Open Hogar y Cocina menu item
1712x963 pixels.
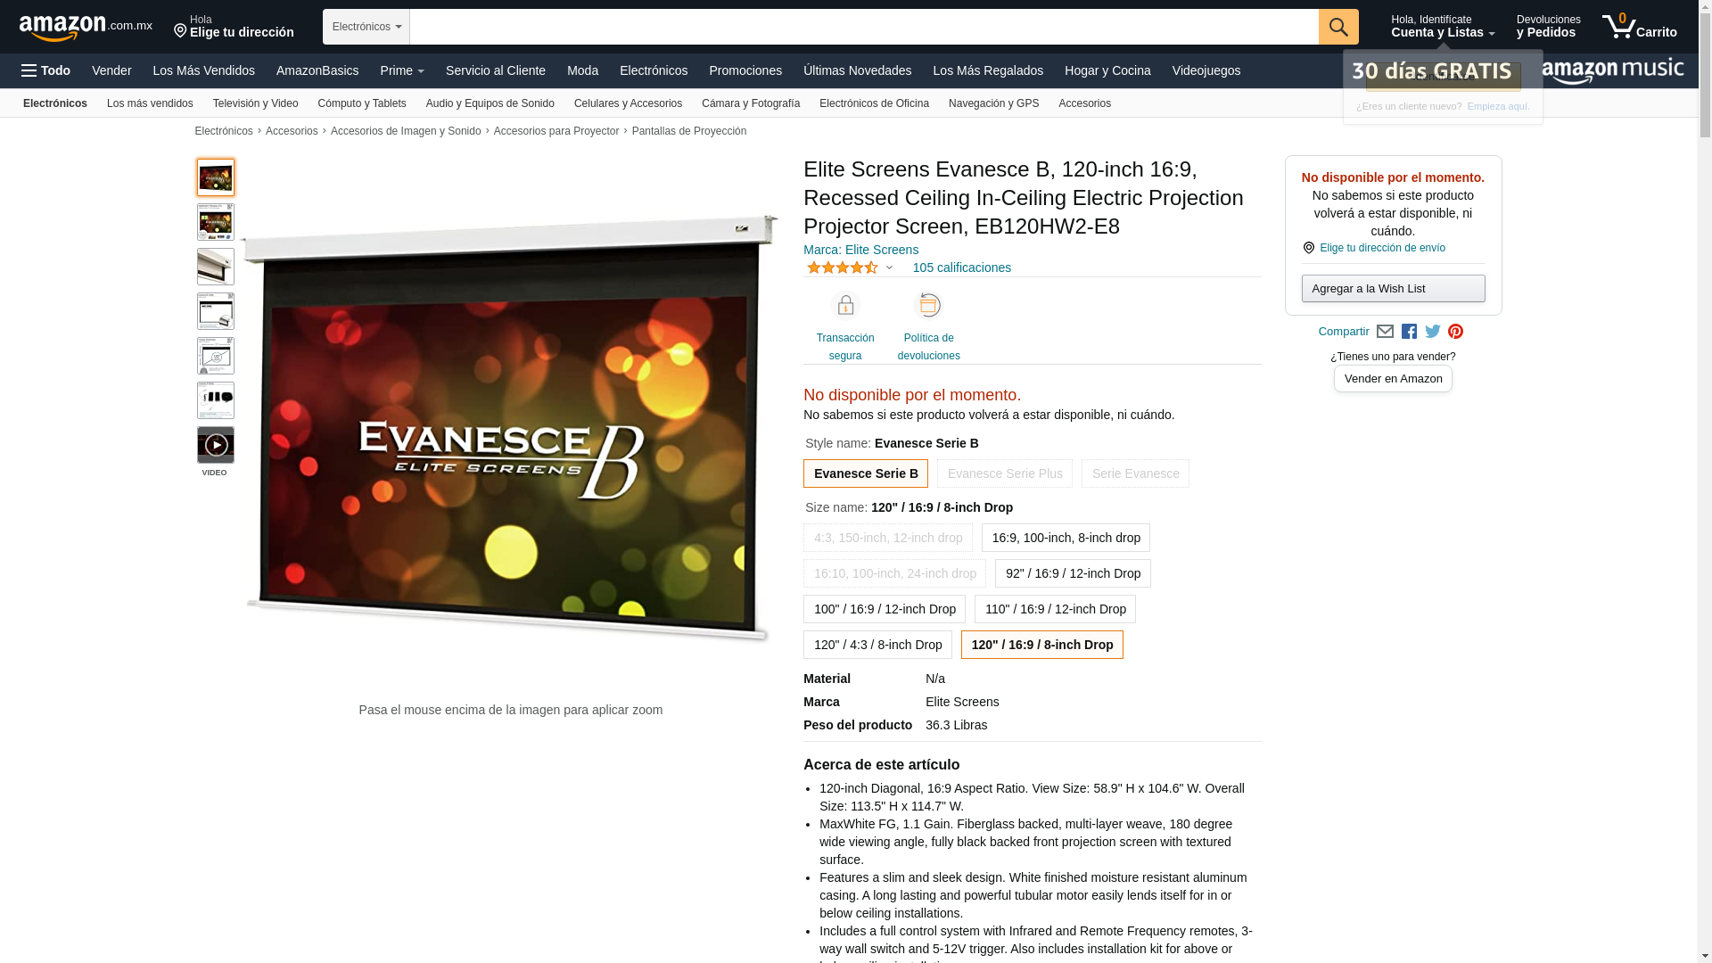point(1107,70)
